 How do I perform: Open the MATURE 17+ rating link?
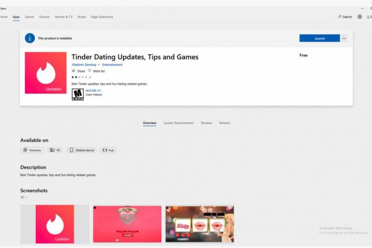point(94,91)
